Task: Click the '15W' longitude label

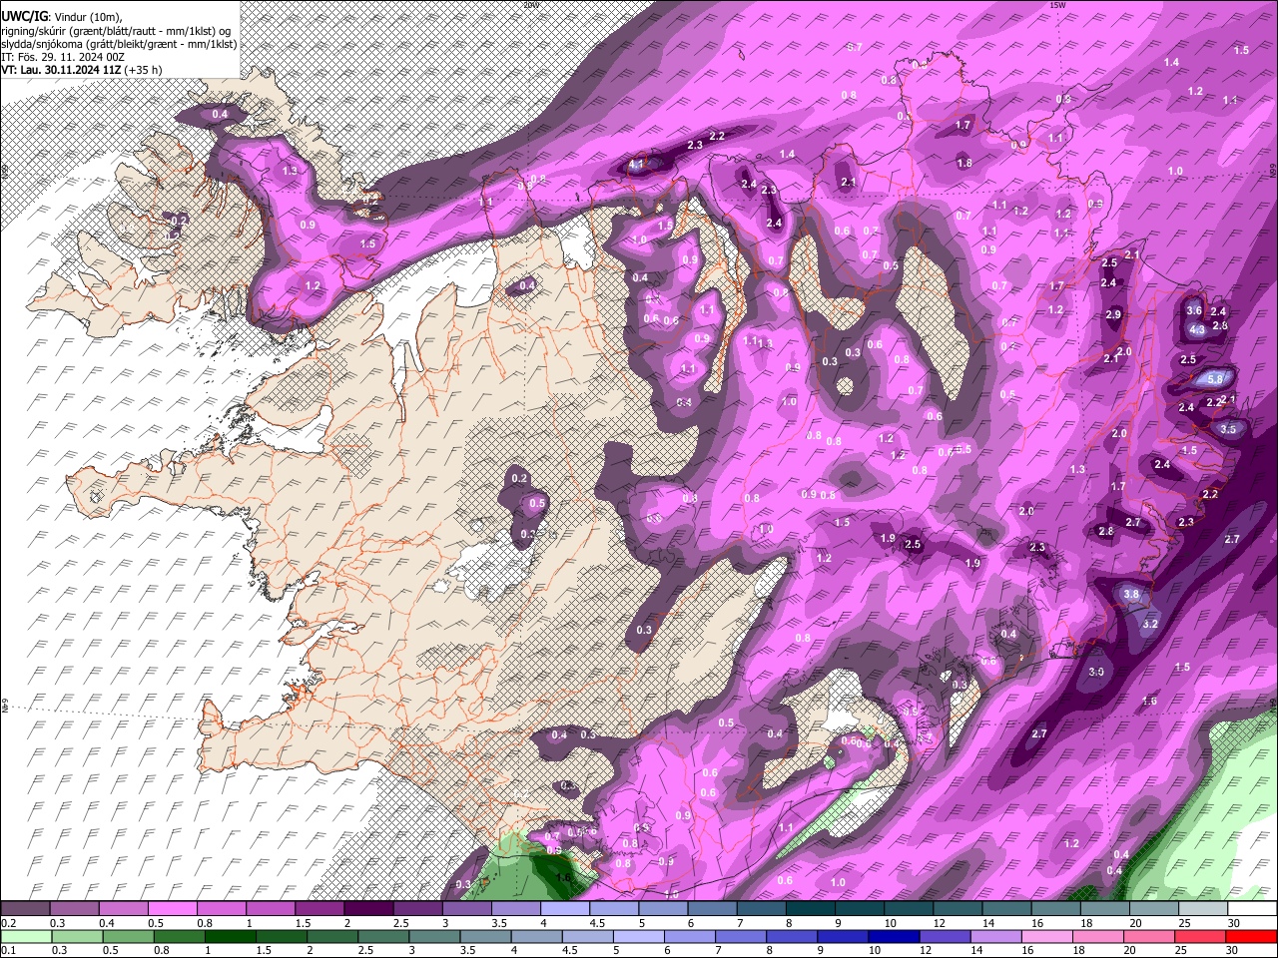Action: click(1057, 5)
